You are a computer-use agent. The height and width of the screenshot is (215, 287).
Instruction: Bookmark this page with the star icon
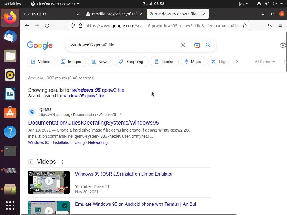coord(244,25)
